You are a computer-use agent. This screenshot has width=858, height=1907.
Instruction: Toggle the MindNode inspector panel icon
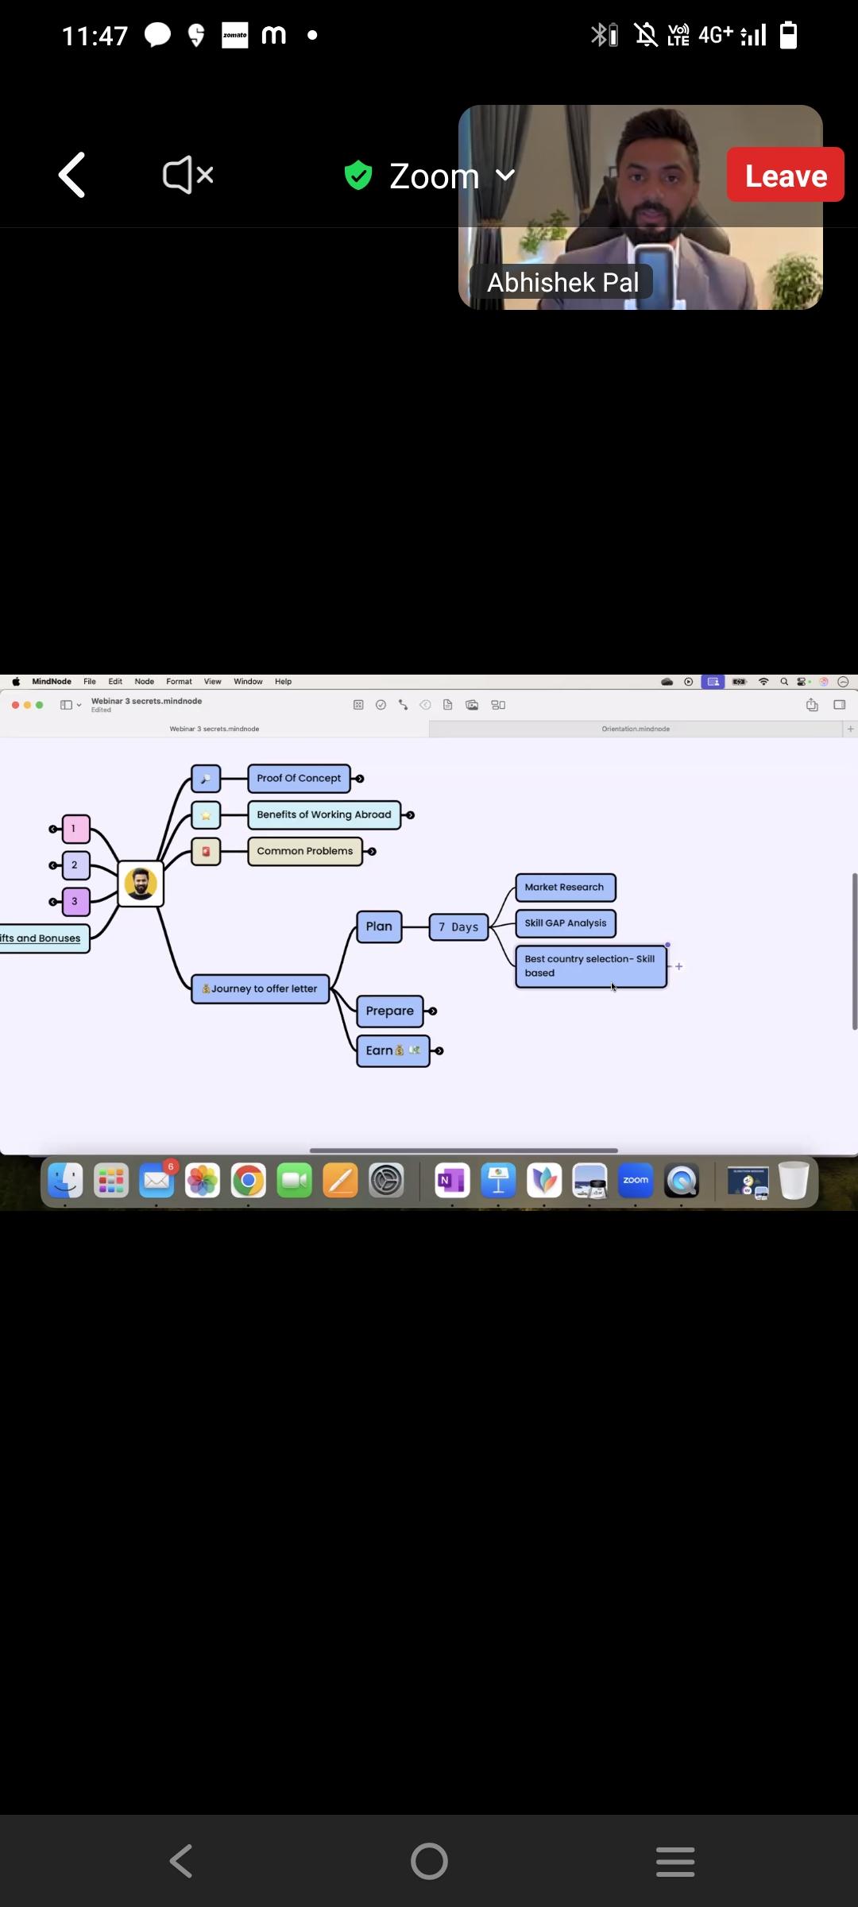(x=839, y=705)
